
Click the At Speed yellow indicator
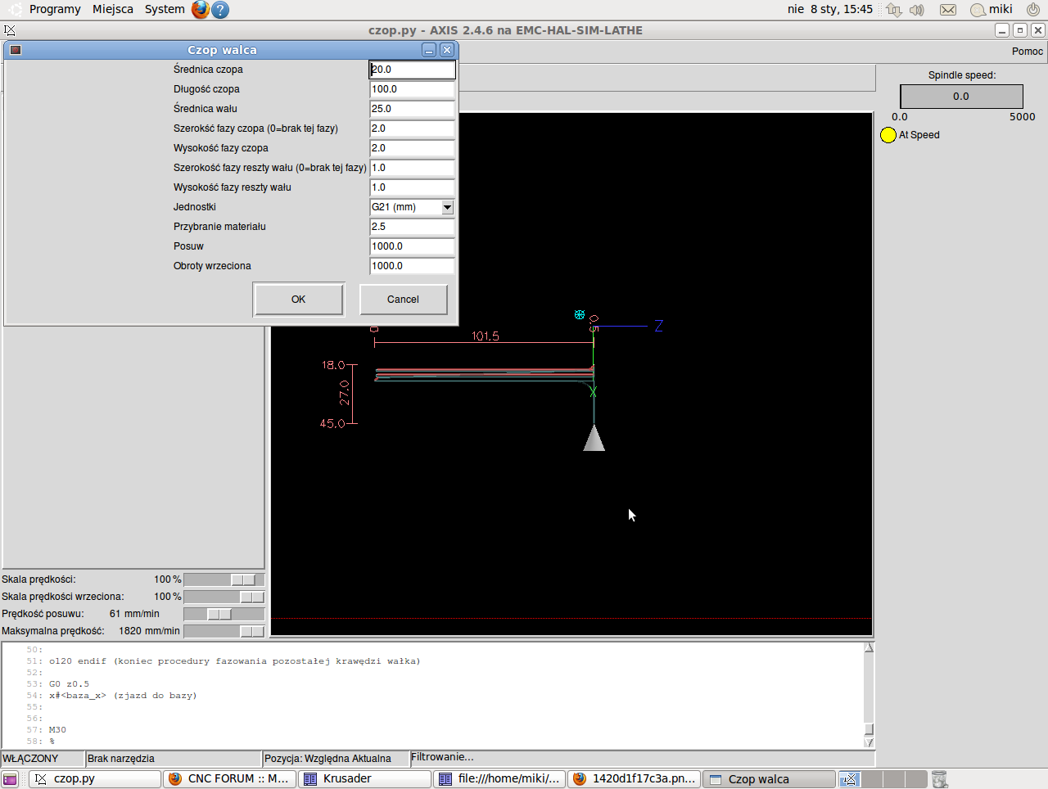point(888,135)
